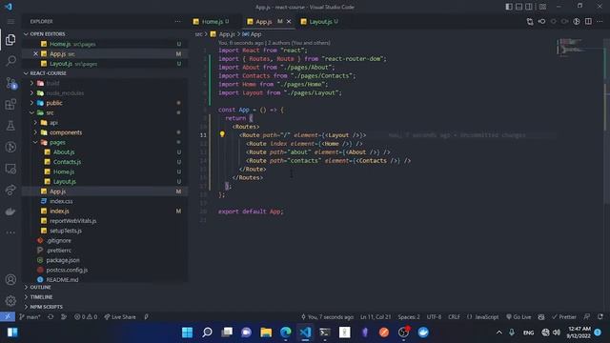This screenshot has height=343, width=610.
Task: Start Live Share from status bar
Action: (120, 317)
